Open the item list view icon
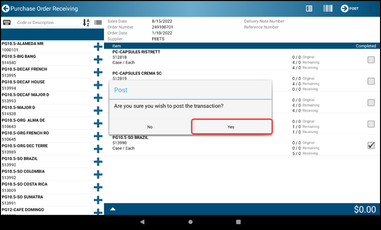The height and width of the screenshot is (230, 381). [98, 23]
